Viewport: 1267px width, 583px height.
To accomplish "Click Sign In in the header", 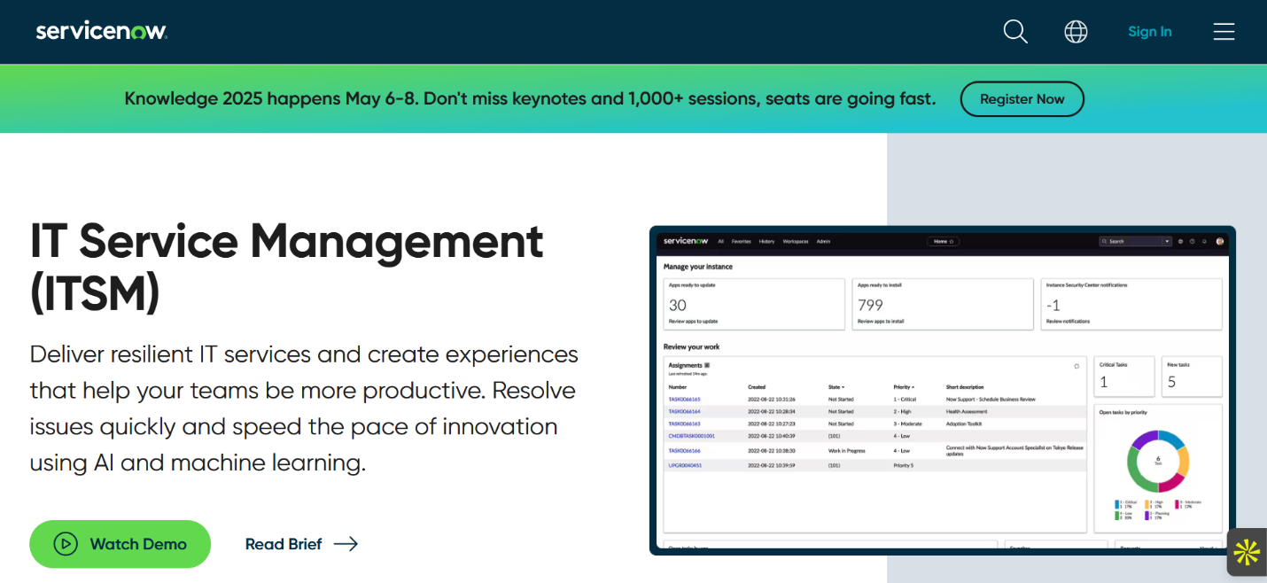I will click(x=1149, y=32).
